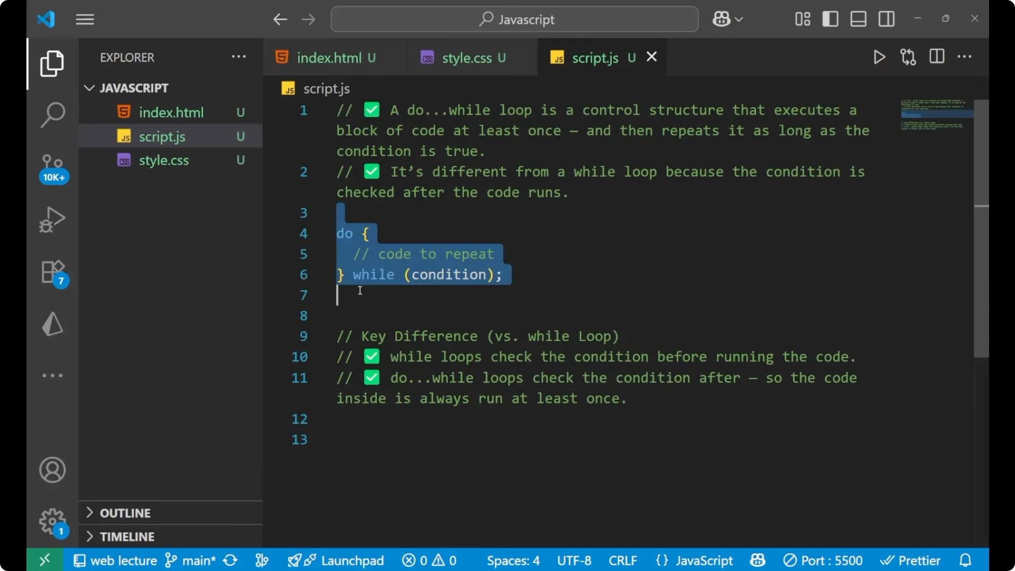Expand the OUTLINE section
Screen dimensions: 1015x571
(125, 513)
